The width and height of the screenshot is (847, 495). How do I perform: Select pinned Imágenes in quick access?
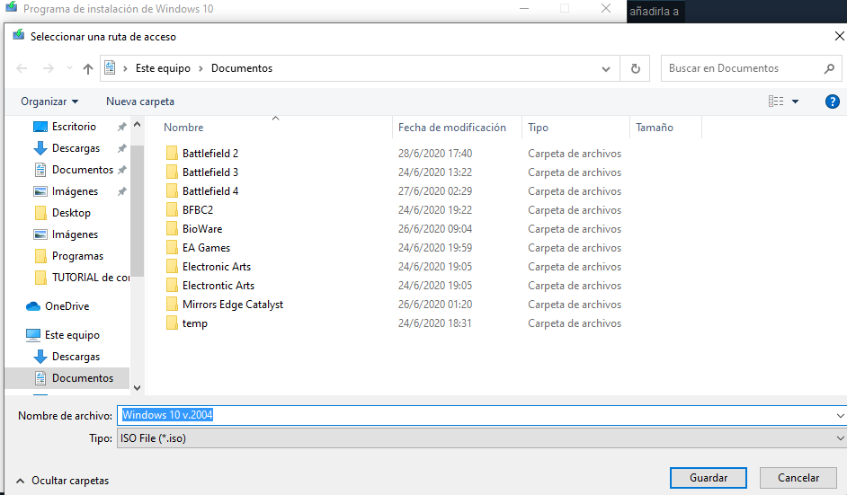(x=75, y=191)
